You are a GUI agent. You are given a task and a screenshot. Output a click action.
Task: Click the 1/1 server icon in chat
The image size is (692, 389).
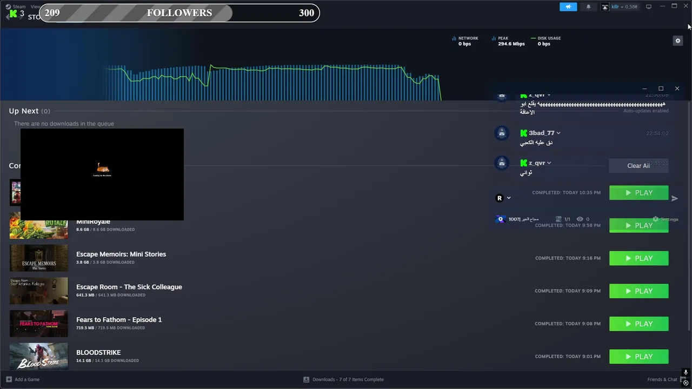[x=558, y=219]
